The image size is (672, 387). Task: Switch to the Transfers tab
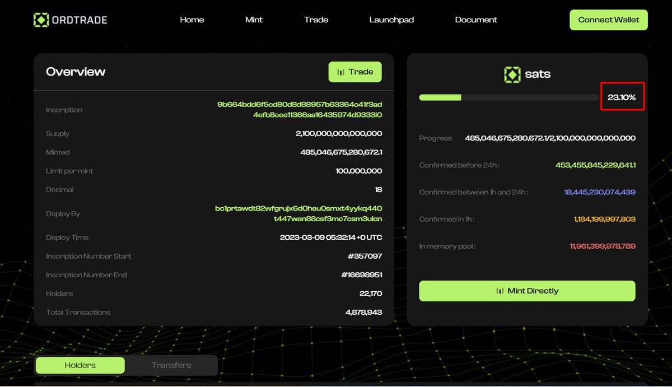pyautogui.click(x=171, y=365)
